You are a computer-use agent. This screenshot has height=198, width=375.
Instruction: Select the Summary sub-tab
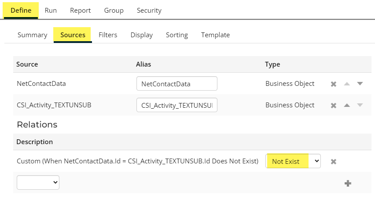point(32,35)
